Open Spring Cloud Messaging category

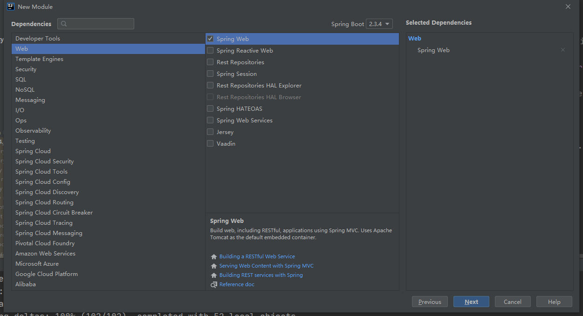pyautogui.click(x=108, y=233)
